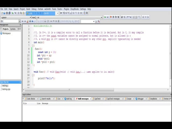Click the Paste clipboard icon
This screenshot has width=172, height=129.
click(x=23, y=13)
